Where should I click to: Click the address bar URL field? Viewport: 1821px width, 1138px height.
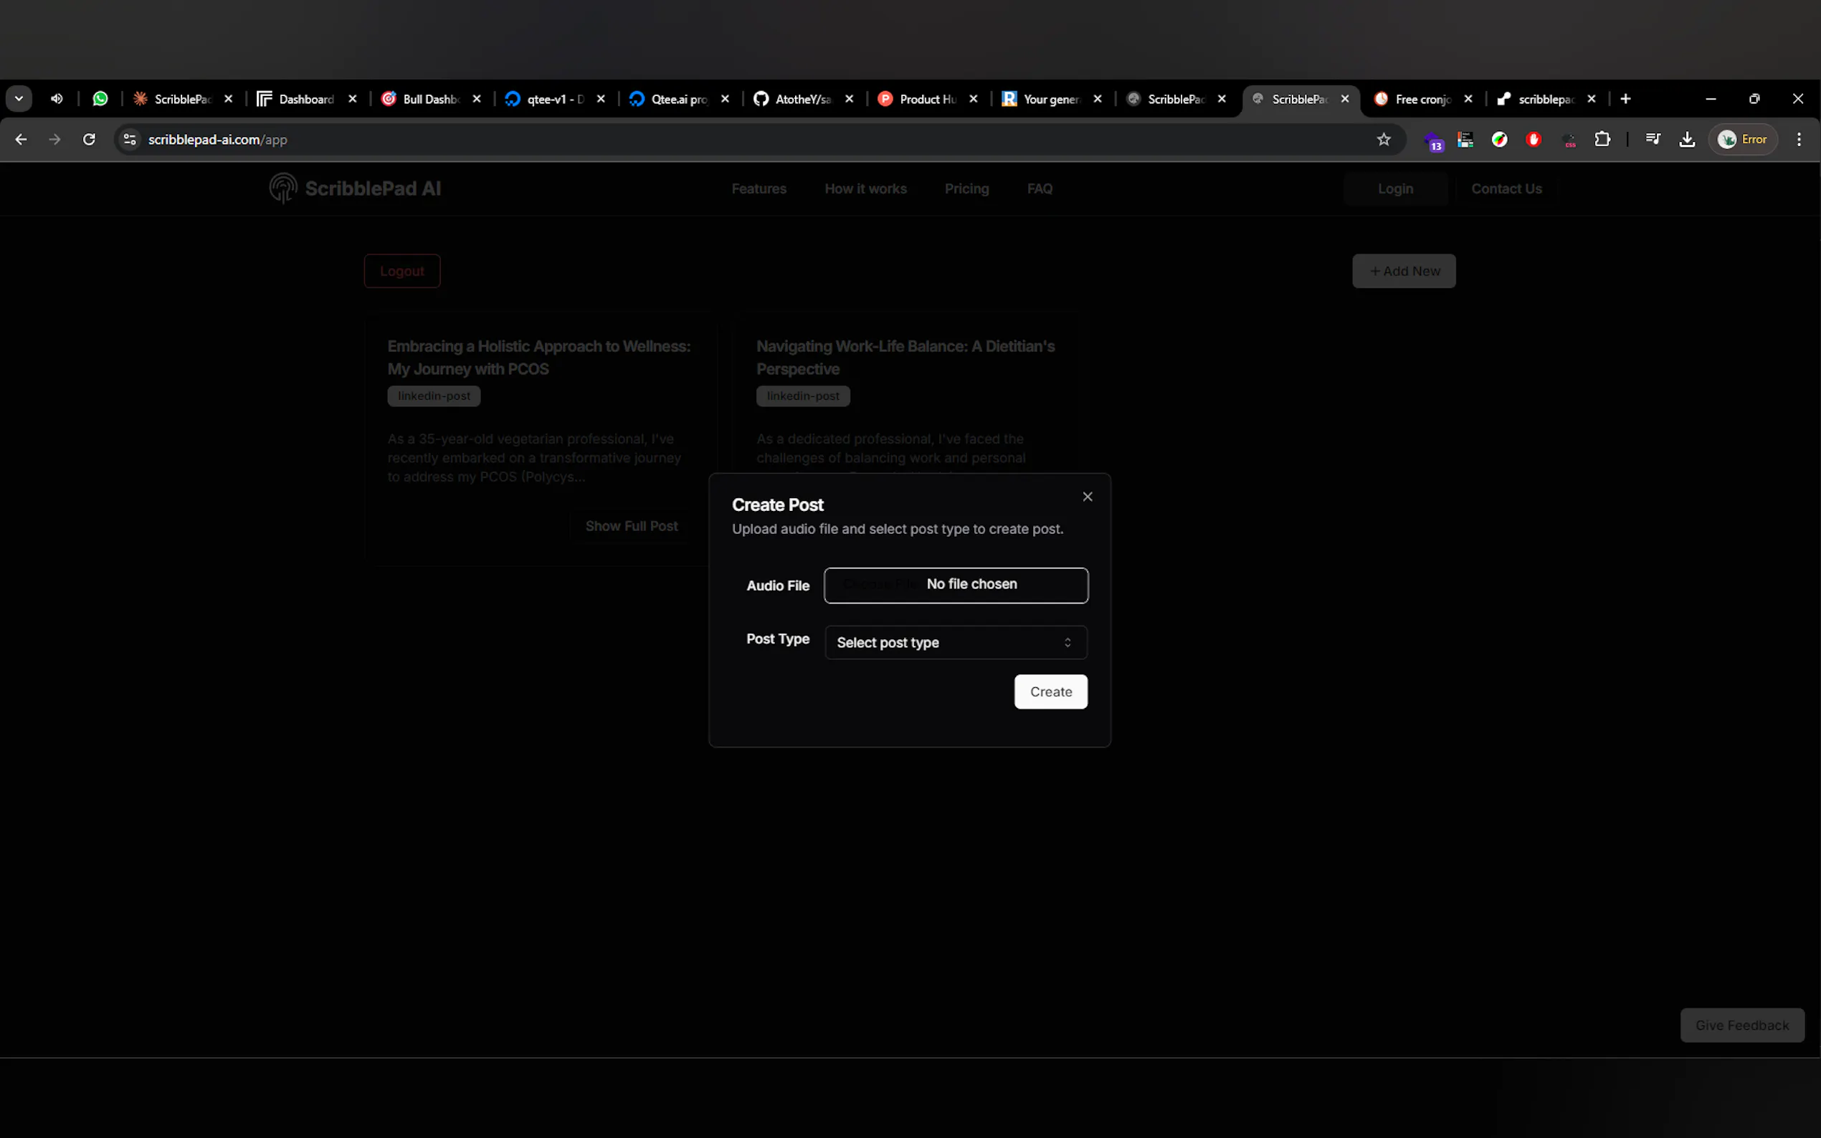click(677, 139)
